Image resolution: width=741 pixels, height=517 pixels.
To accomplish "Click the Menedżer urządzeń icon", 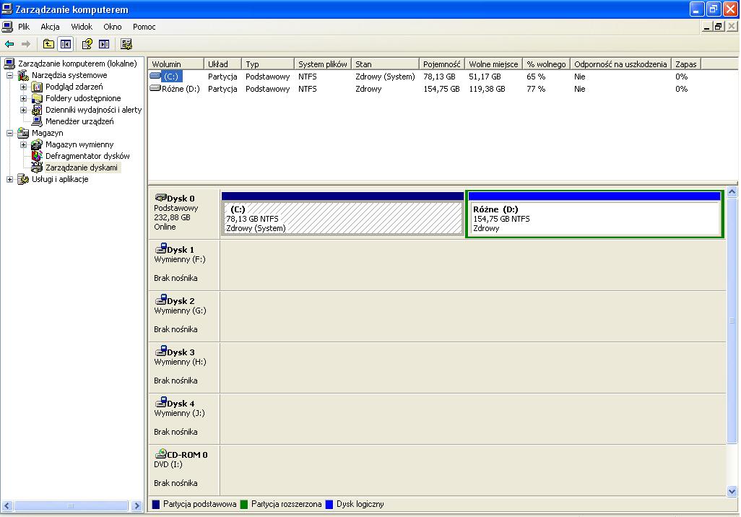I will tap(37, 121).
